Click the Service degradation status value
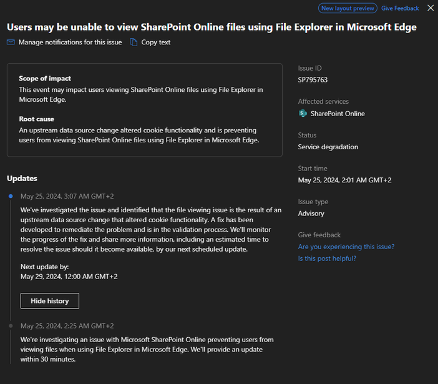The width and height of the screenshot is (438, 384). tap(328, 147)
